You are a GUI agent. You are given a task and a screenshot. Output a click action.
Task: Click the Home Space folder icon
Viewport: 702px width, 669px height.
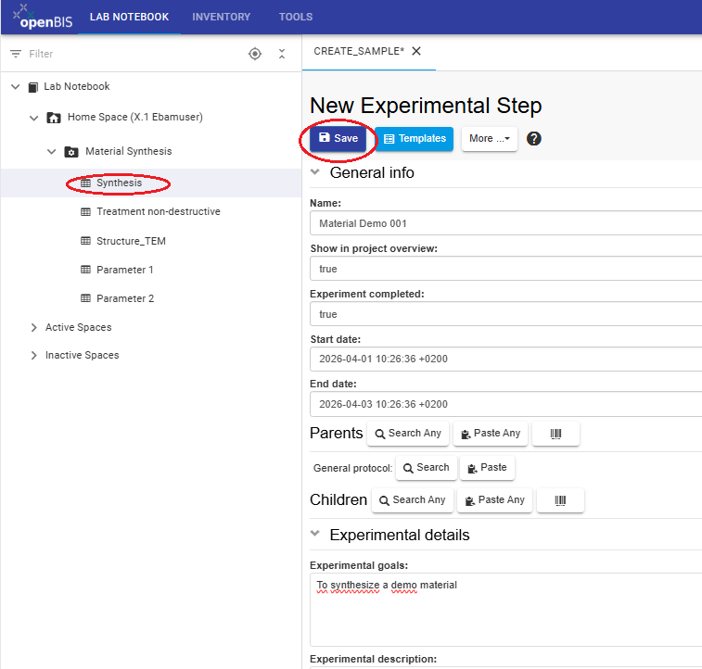click(x=54, y=118)
